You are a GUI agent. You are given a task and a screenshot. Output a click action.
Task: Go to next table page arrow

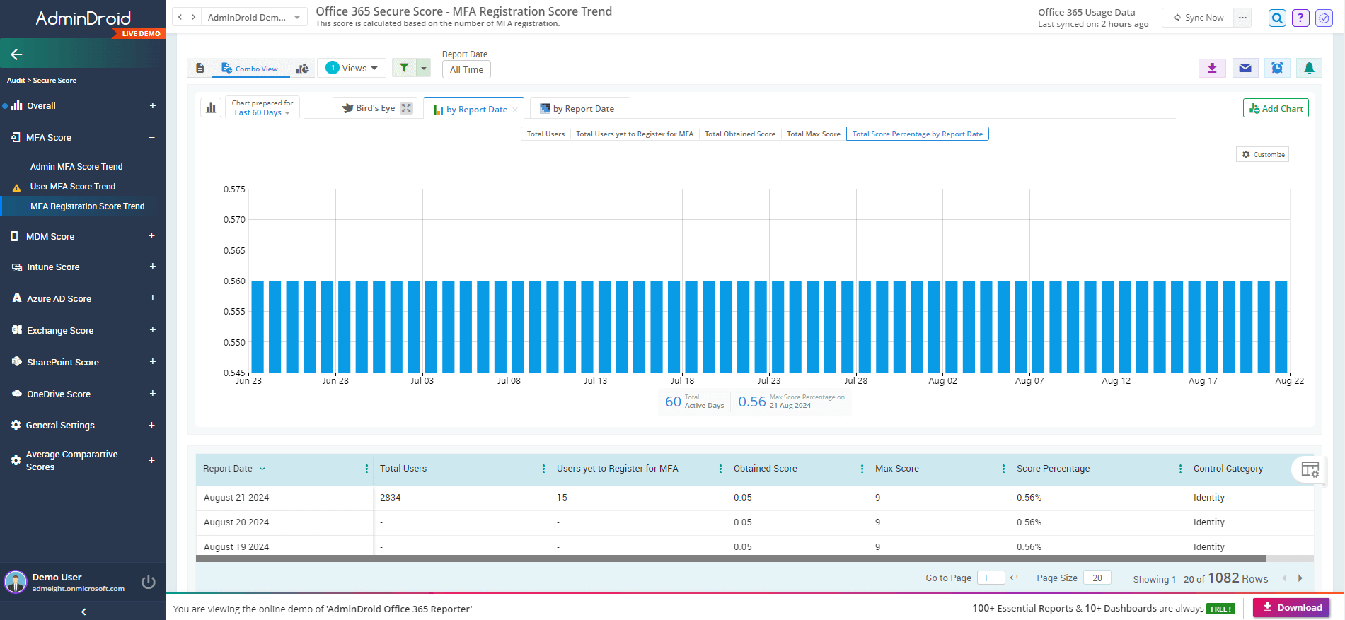pyautogui.click(x=1300, y=578)
